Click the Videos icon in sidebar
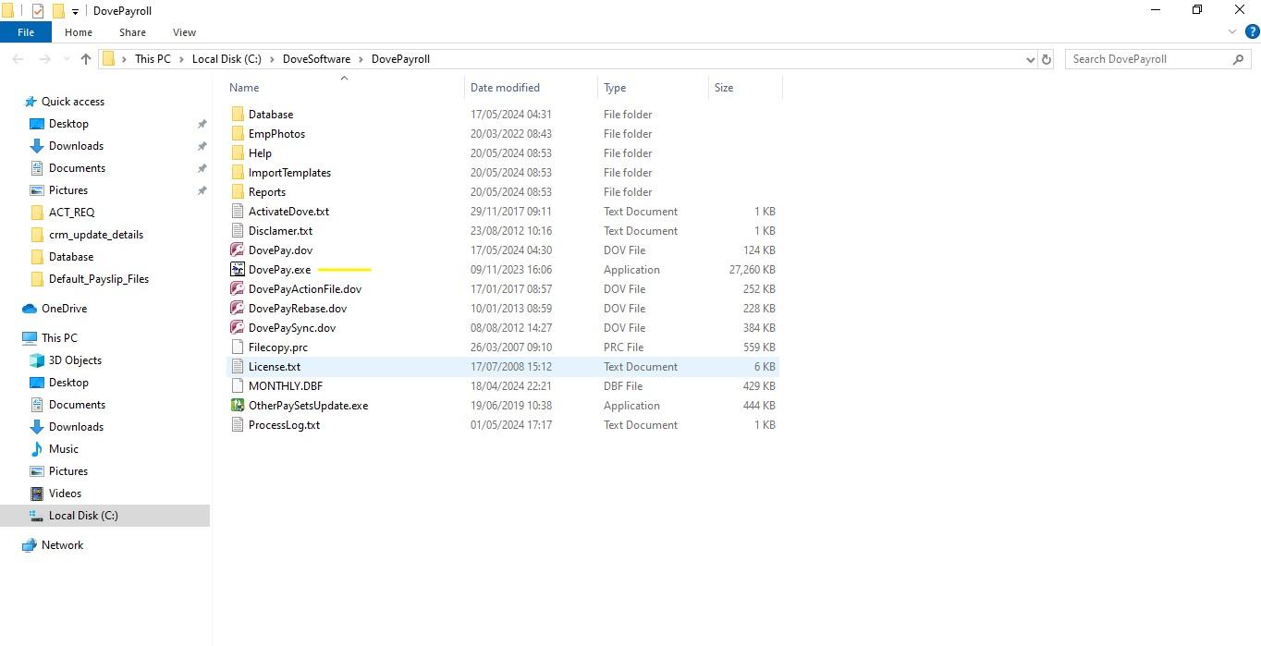The image size is (1261, 646). [37, 494]
